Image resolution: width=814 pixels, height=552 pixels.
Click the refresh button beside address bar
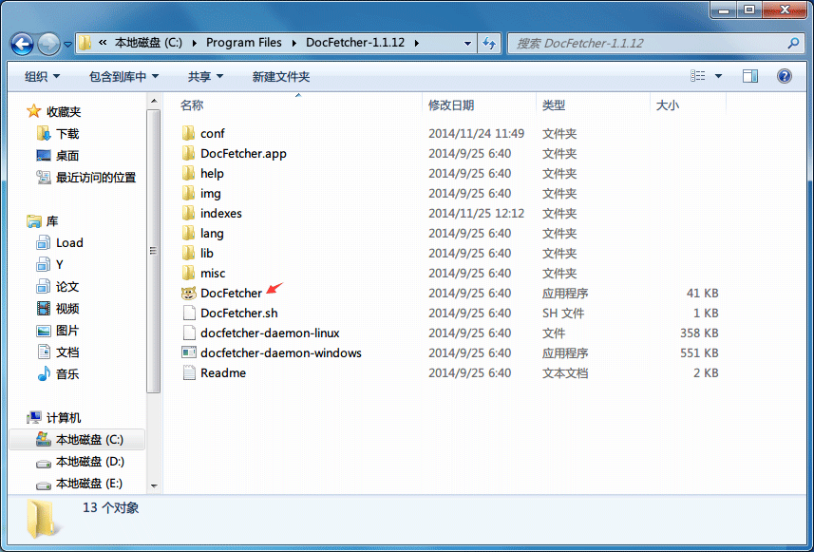[489, 44]
